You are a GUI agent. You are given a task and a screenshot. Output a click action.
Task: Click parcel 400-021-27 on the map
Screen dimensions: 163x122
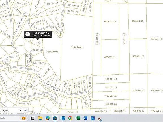point(139,91)
